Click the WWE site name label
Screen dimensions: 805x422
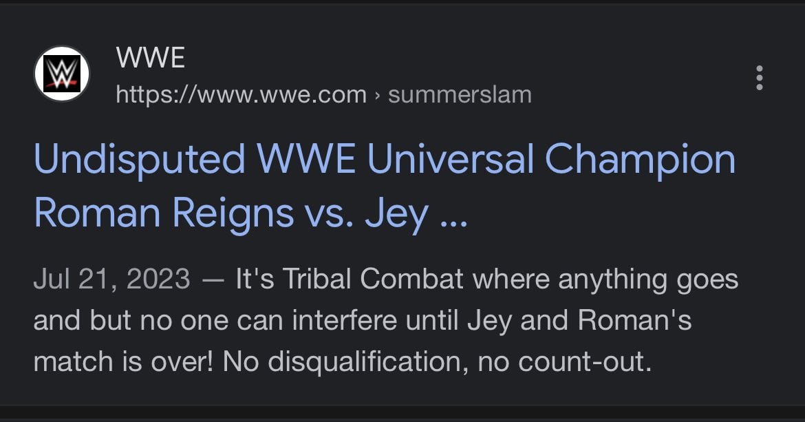151,58
